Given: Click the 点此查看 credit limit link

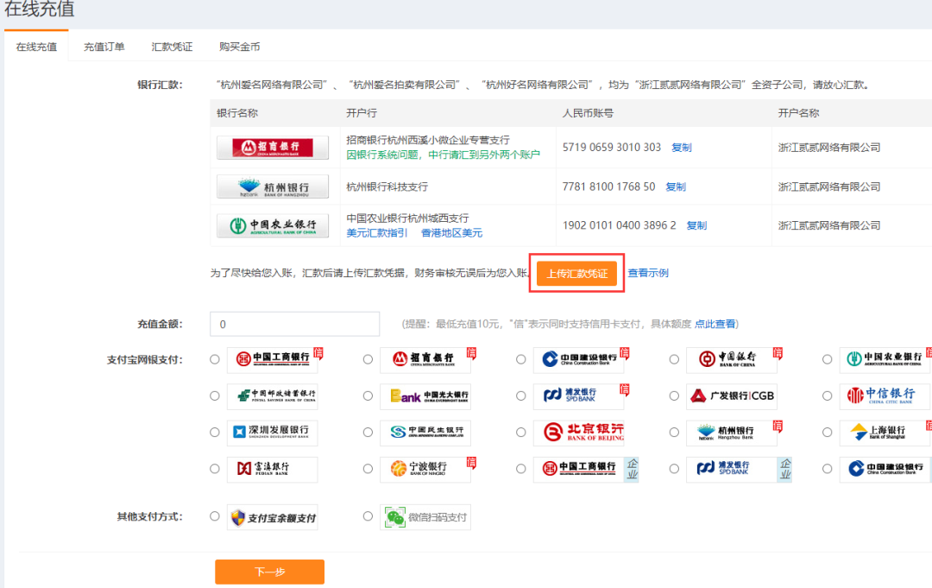Looking at the screenshot, I should pos(715,324).
